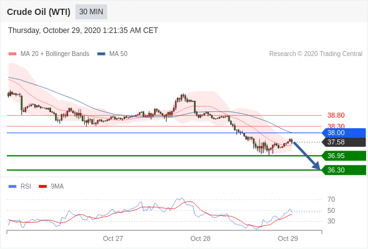Click the 30 MIN timeframe button
This screenshot has height=249, width=368.
(91, 12)
